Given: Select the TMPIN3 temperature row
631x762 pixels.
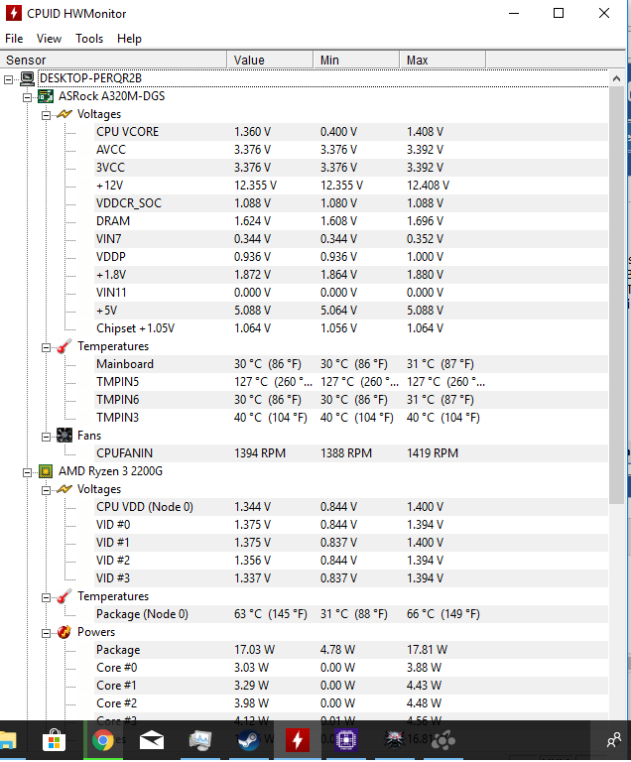Looking at the screenshot, I should click(x=350, y=418).
